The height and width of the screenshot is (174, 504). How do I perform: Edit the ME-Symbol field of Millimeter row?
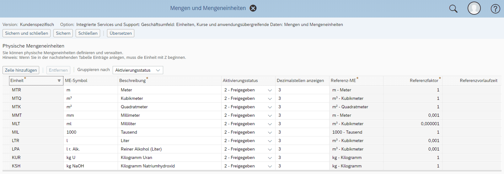91,115
